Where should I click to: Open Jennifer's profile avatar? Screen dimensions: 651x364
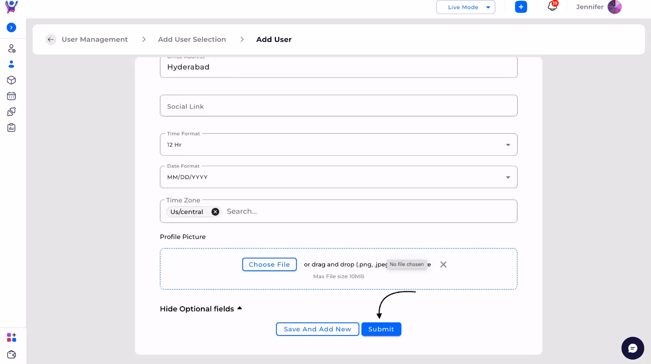(614, 7)
